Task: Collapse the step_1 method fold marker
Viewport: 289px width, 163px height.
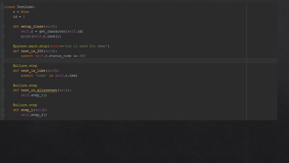Action: pos(3,110)
